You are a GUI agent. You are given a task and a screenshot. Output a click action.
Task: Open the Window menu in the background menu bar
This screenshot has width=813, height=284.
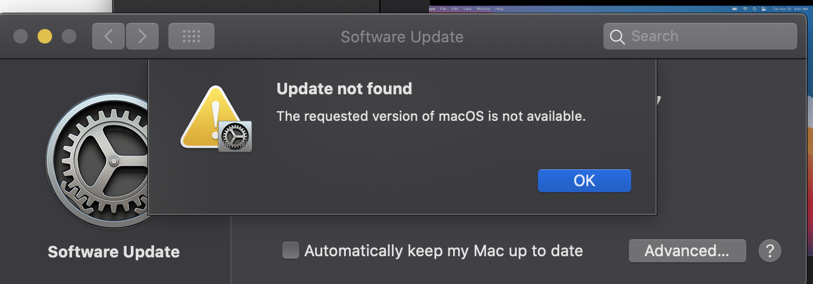(483, 9)
